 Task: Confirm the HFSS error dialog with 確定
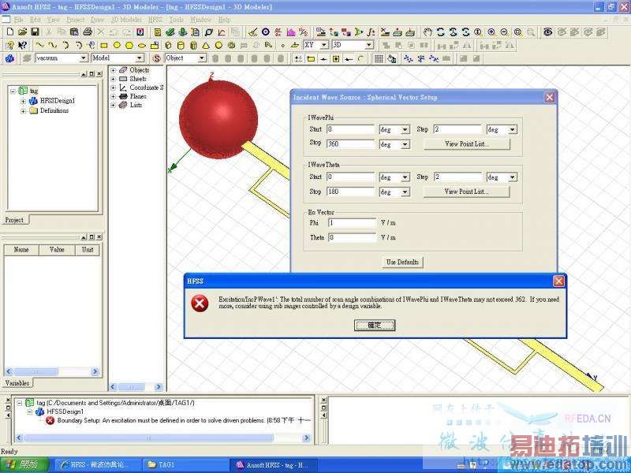(x=375, y=325)
